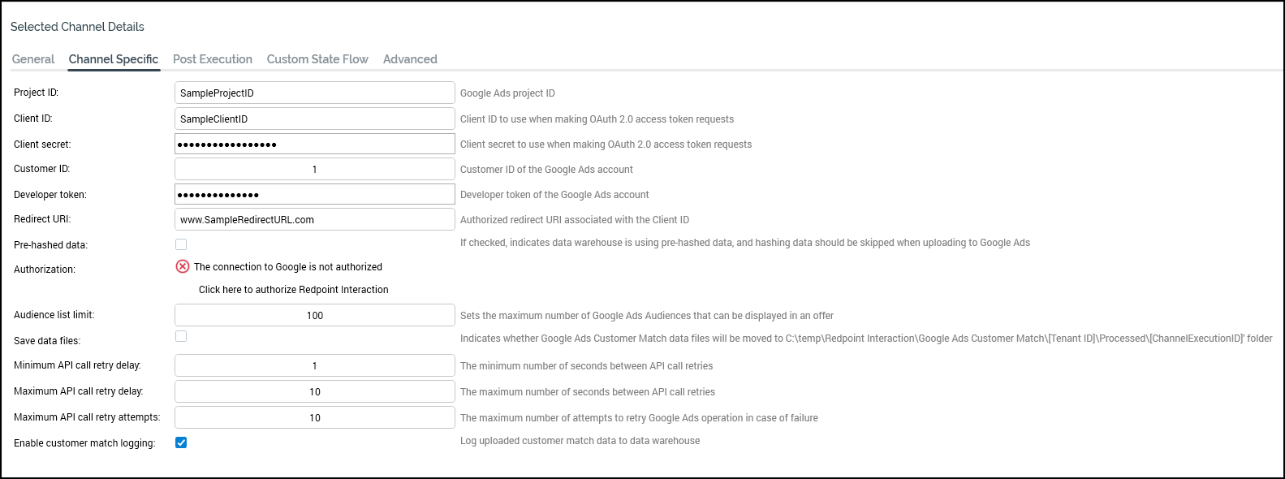1285x479 pixels.
Task: Click here to authorize Redpoint Interaction link
Action: (294, 290)
